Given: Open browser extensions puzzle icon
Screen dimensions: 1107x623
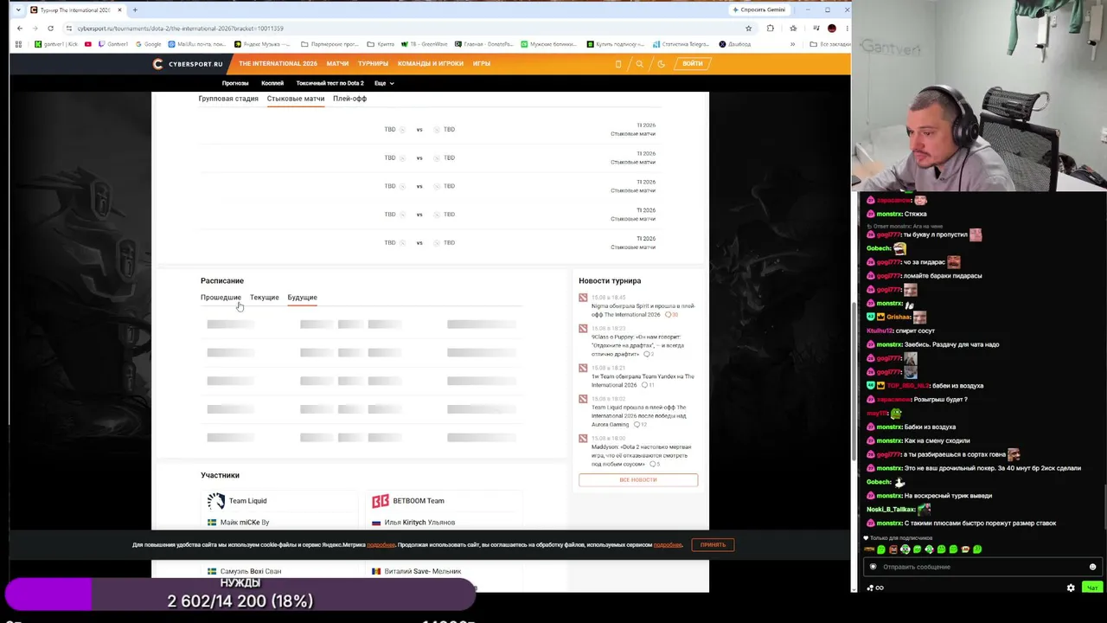Looking at the screenshot, I should (x=771, y=29).
